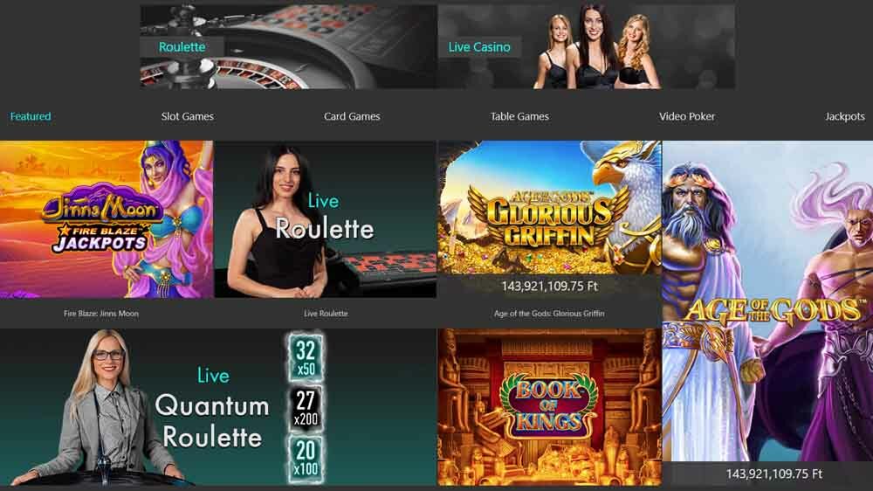Launch Live Quantum Roulette game
873x491 pixels.
click(218, 407)
